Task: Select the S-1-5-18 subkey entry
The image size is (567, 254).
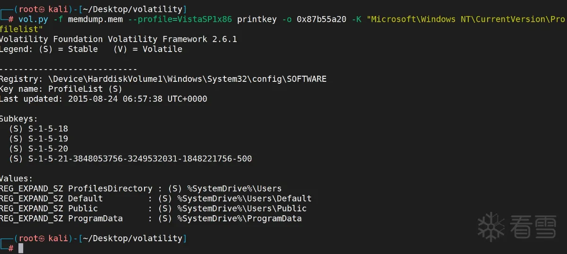Action: point(48,129)
